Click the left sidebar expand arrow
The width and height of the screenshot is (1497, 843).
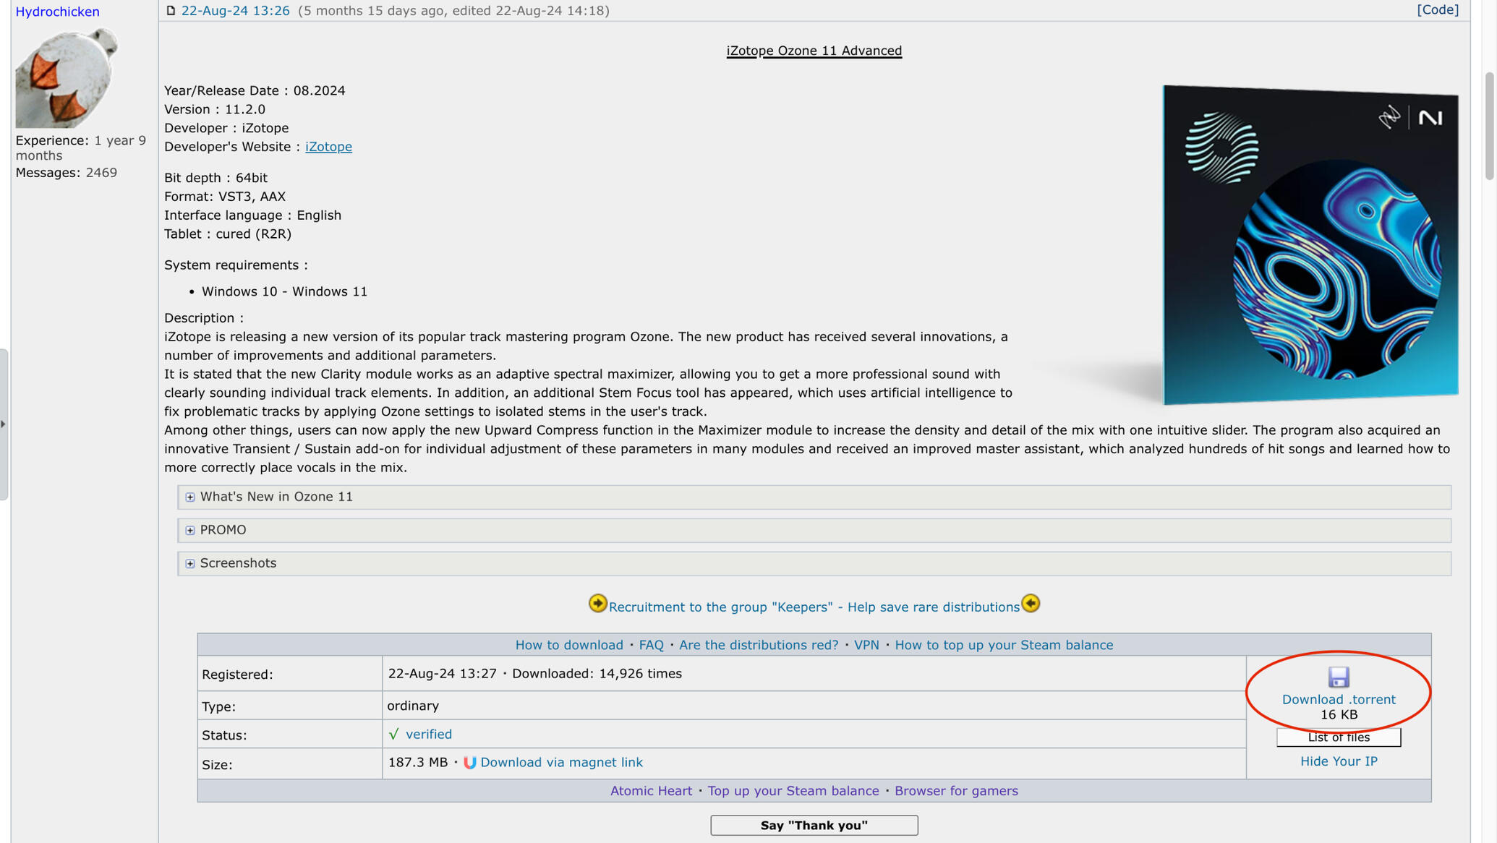point(4,424)
